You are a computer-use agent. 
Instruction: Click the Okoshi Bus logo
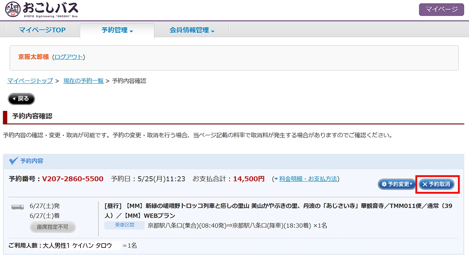point(41,9)
